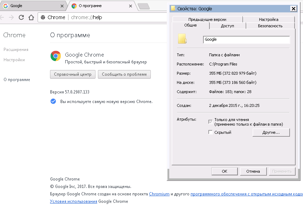Viewport: 303px width, 212px height.
Task: Toggle the 'Только для чтения' checkbox
Action: pos(210,122)
